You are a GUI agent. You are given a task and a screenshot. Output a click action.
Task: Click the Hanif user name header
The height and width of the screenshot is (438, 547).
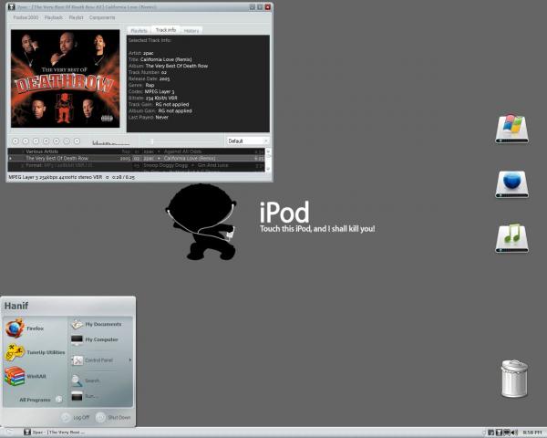tap(16, 306)
